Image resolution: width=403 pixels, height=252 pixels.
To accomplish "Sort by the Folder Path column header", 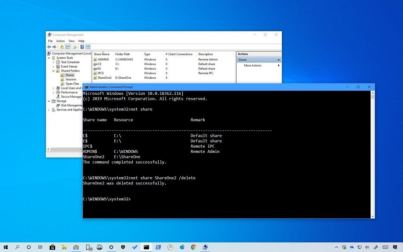I will coord(122,54).
